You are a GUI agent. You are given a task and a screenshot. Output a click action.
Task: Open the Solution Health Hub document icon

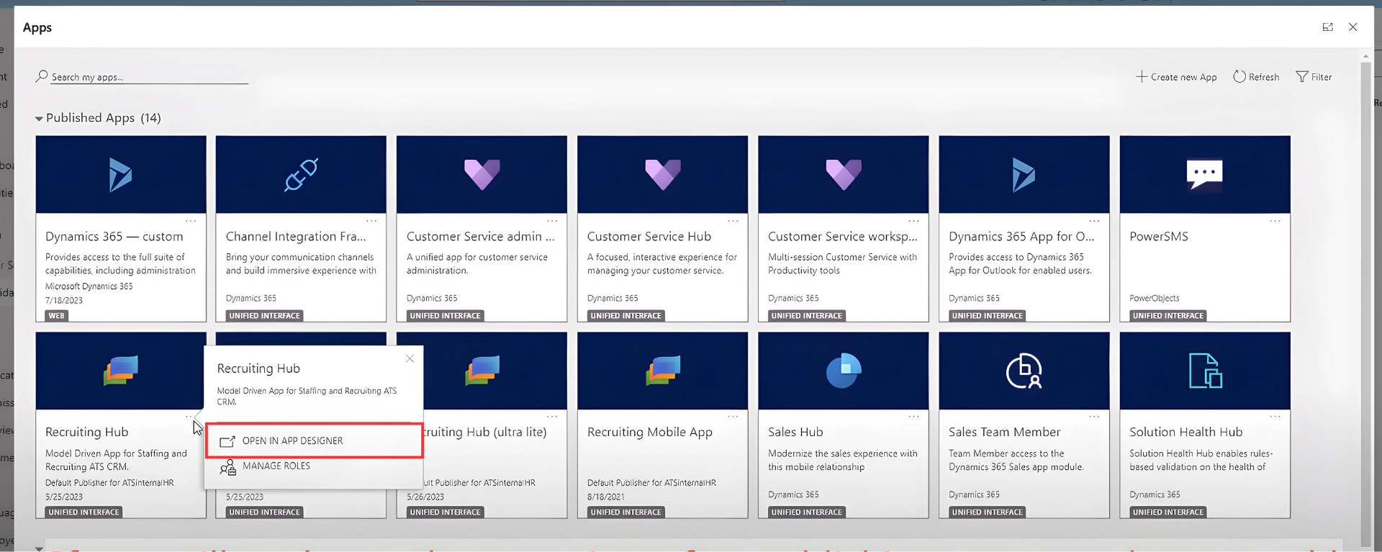click(1205, 371)
